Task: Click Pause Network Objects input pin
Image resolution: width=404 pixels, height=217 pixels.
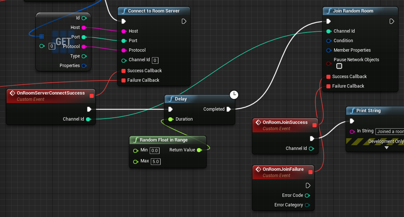Action: [329, 63]
